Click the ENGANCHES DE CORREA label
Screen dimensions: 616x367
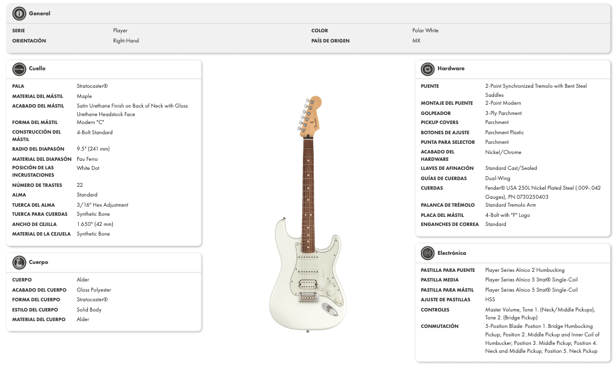pos(450,224)
